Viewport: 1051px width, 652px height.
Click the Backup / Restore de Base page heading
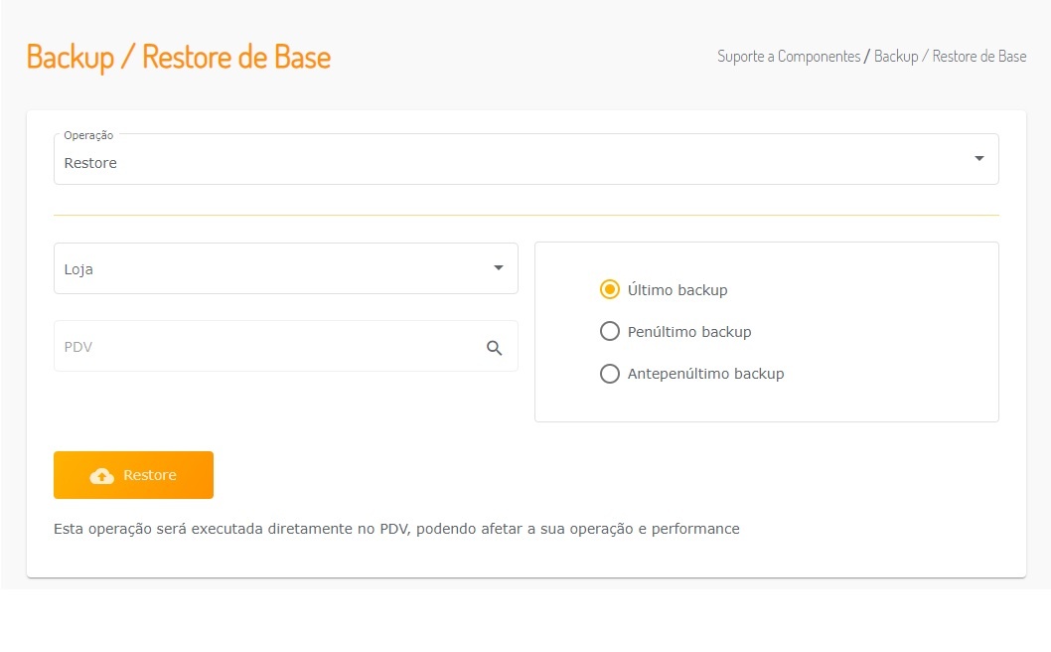[179, 57]
